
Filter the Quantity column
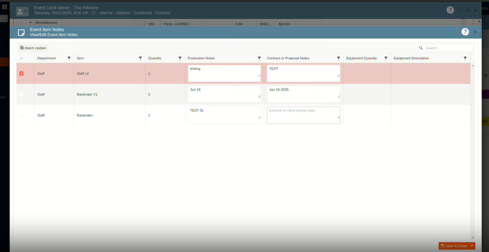coord(180,58)
